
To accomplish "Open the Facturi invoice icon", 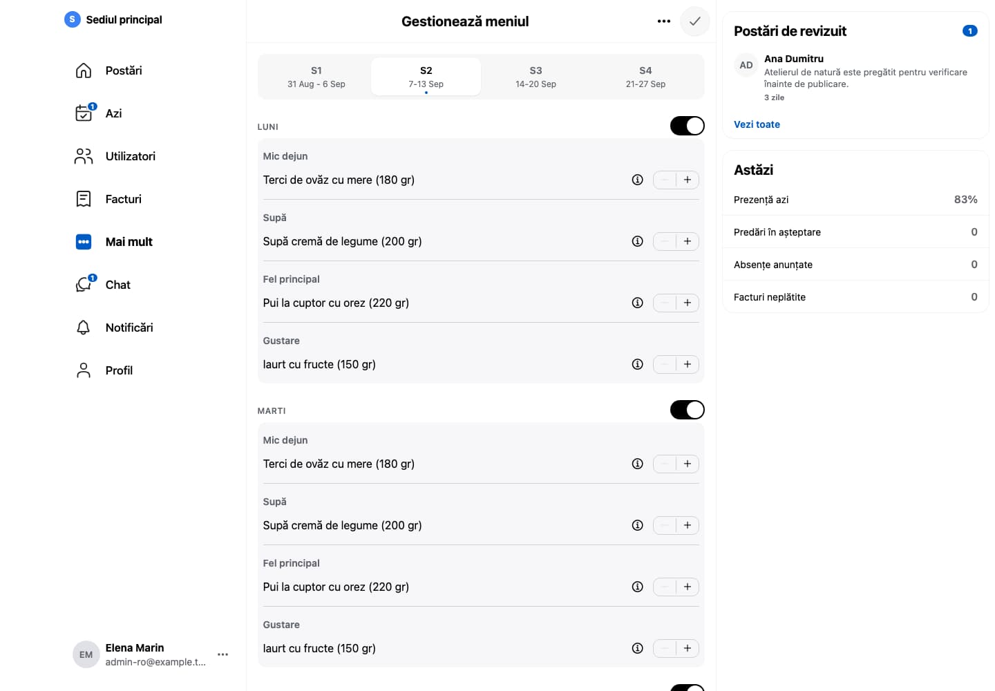I will pos(84,199).
